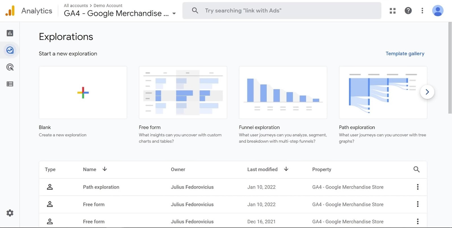Open the Advertising sidebar icon
Image resolution: width=452 pixels, height=228 pixels.
(x=10, y=67)
